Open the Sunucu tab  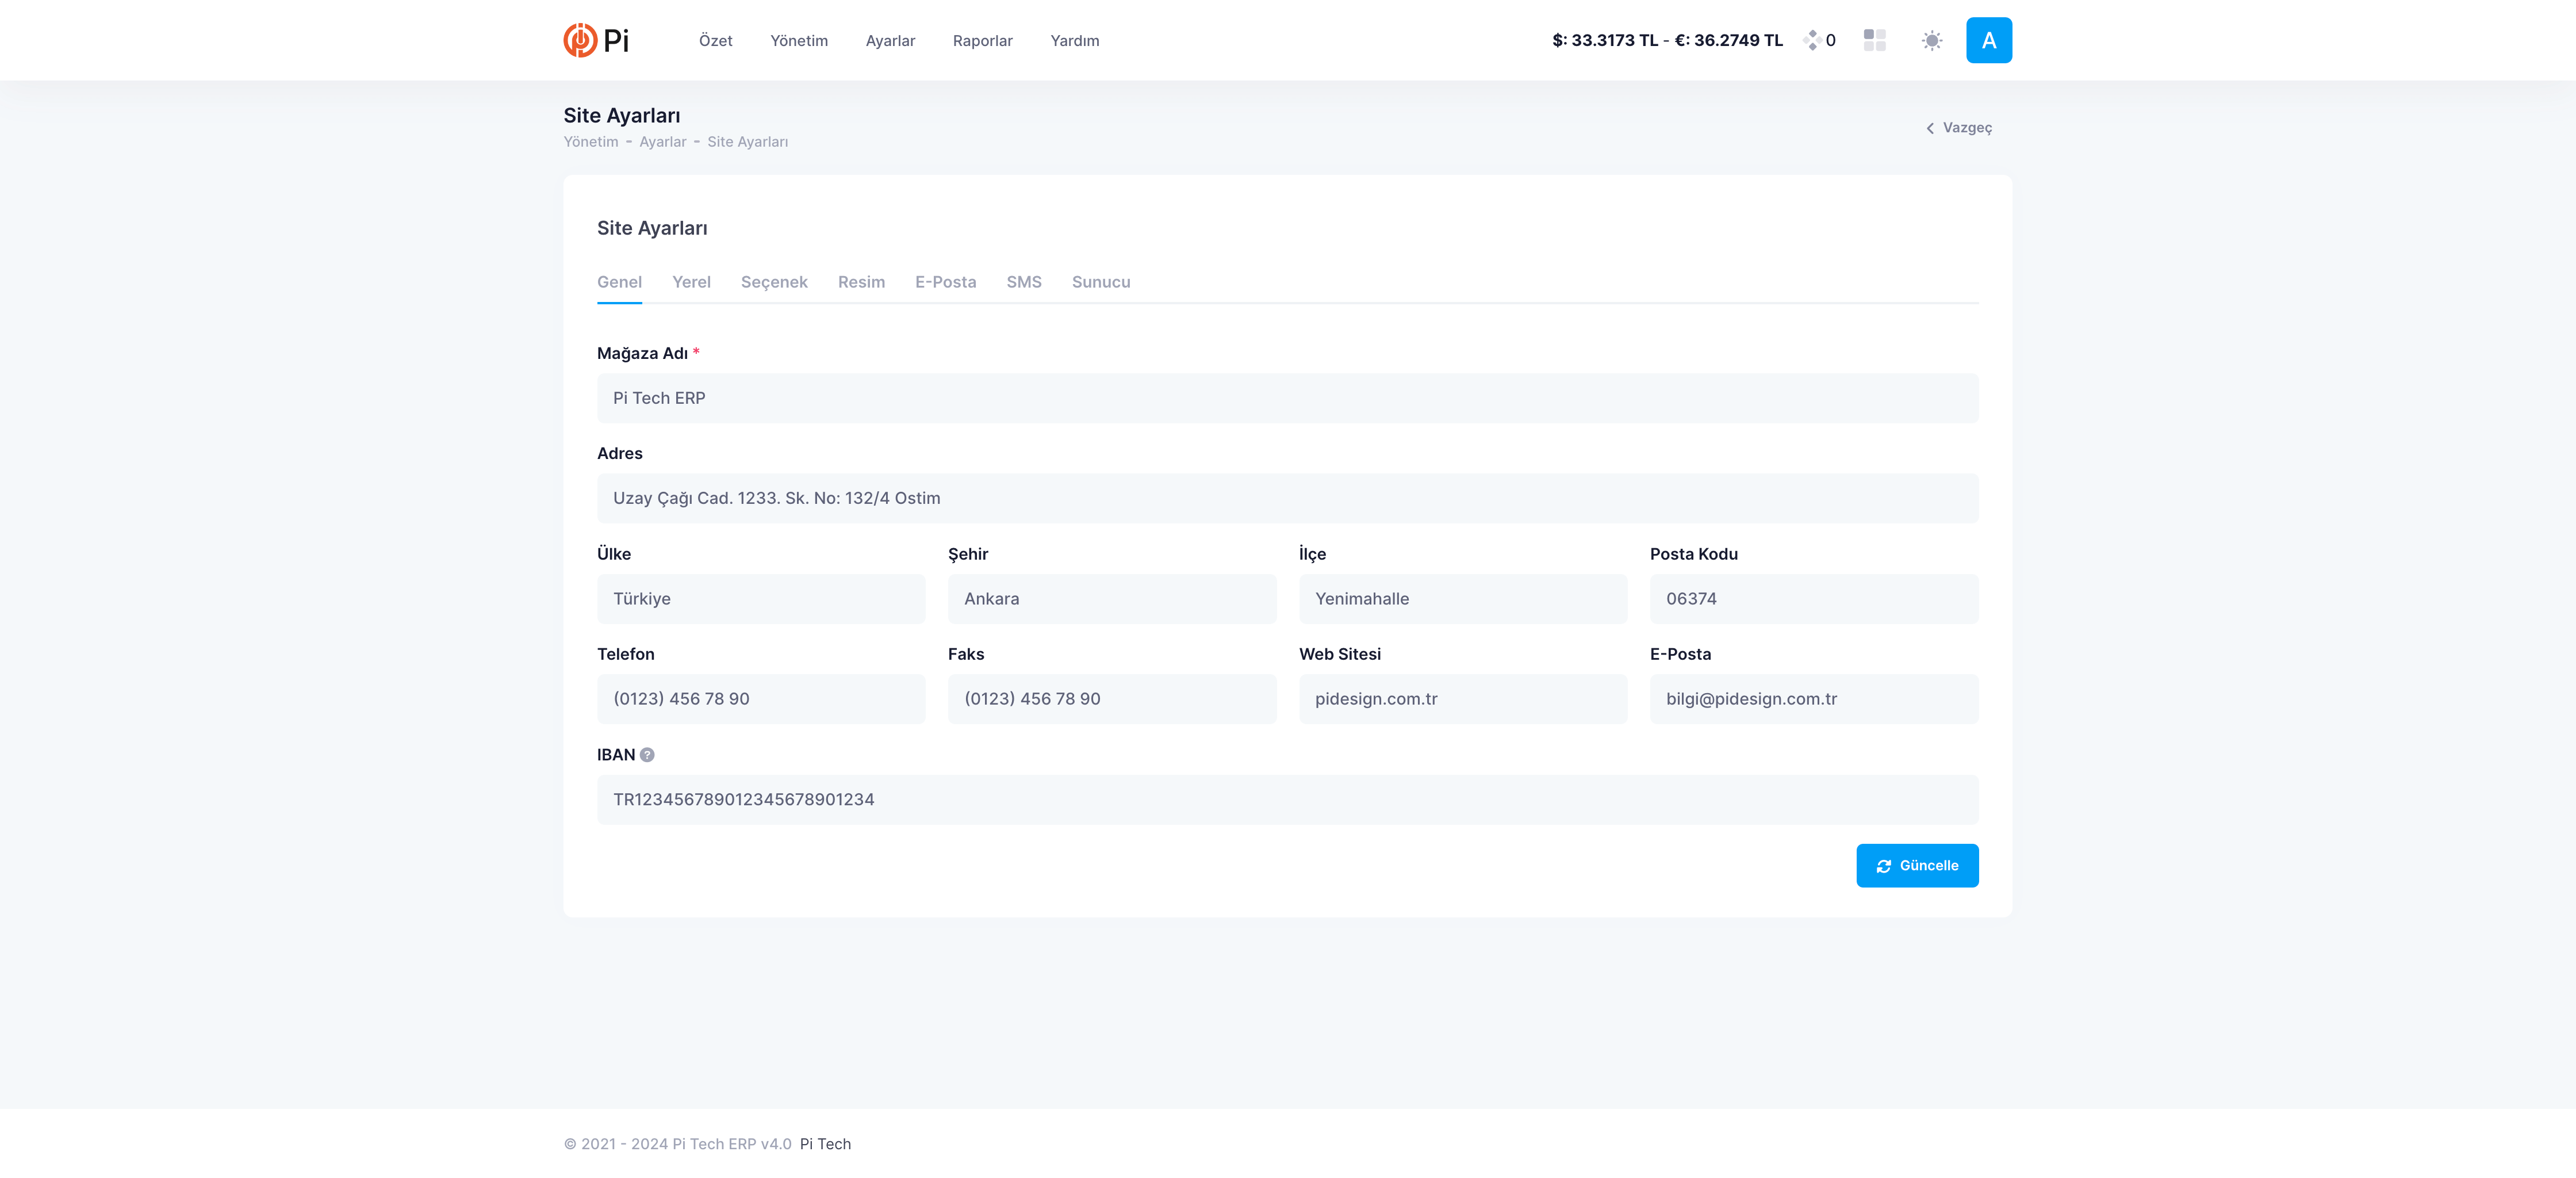click(1100, 282)
